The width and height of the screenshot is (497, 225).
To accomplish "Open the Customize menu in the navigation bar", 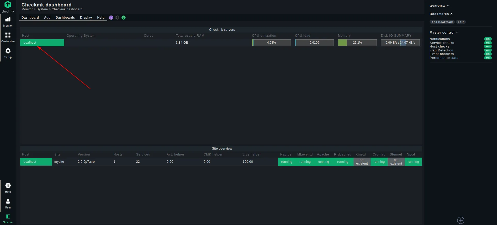I will pos(8,38).
